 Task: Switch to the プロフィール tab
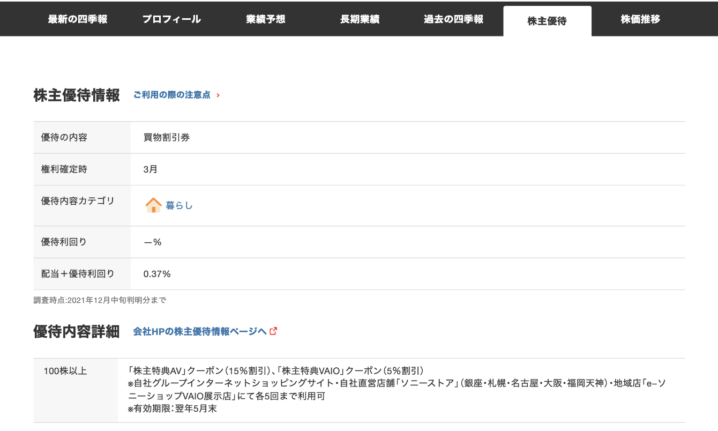[171, 19]
